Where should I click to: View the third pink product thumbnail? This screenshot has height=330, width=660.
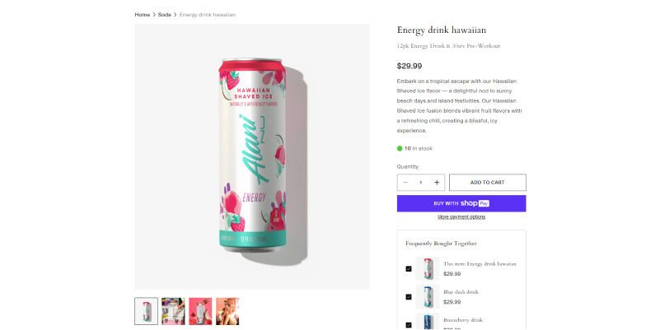[200, 310]
